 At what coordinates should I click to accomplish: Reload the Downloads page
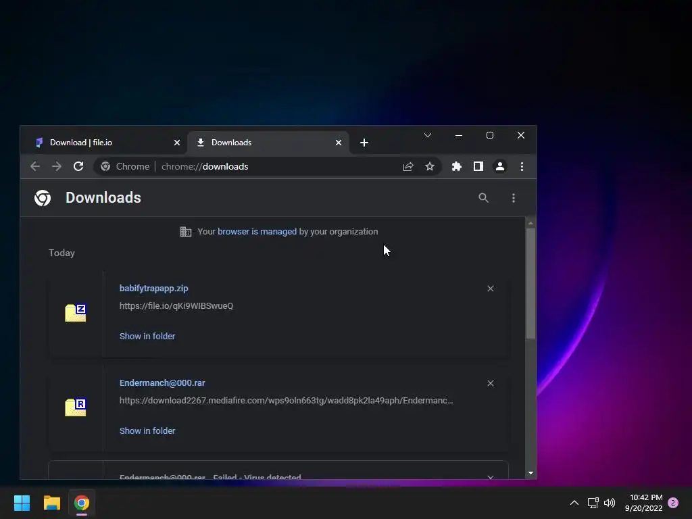[x=78, y=166]
